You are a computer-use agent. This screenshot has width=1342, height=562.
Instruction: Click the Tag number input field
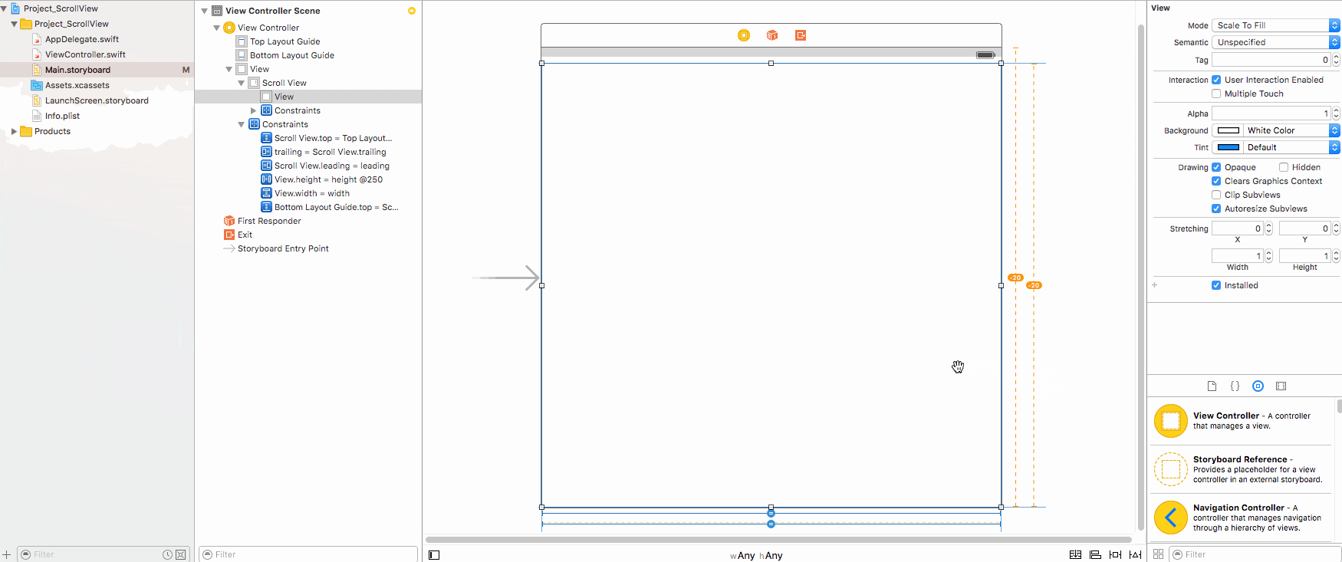point(1271,59)
